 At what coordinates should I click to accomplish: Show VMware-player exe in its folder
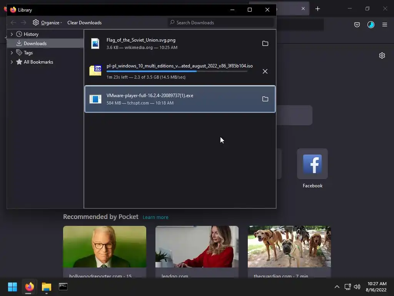[x=265, y=99]
